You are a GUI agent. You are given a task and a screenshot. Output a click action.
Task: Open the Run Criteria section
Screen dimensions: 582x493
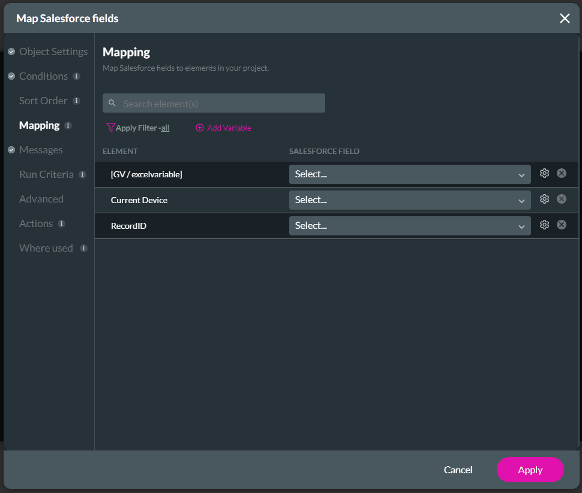click(x=46, y=174)
